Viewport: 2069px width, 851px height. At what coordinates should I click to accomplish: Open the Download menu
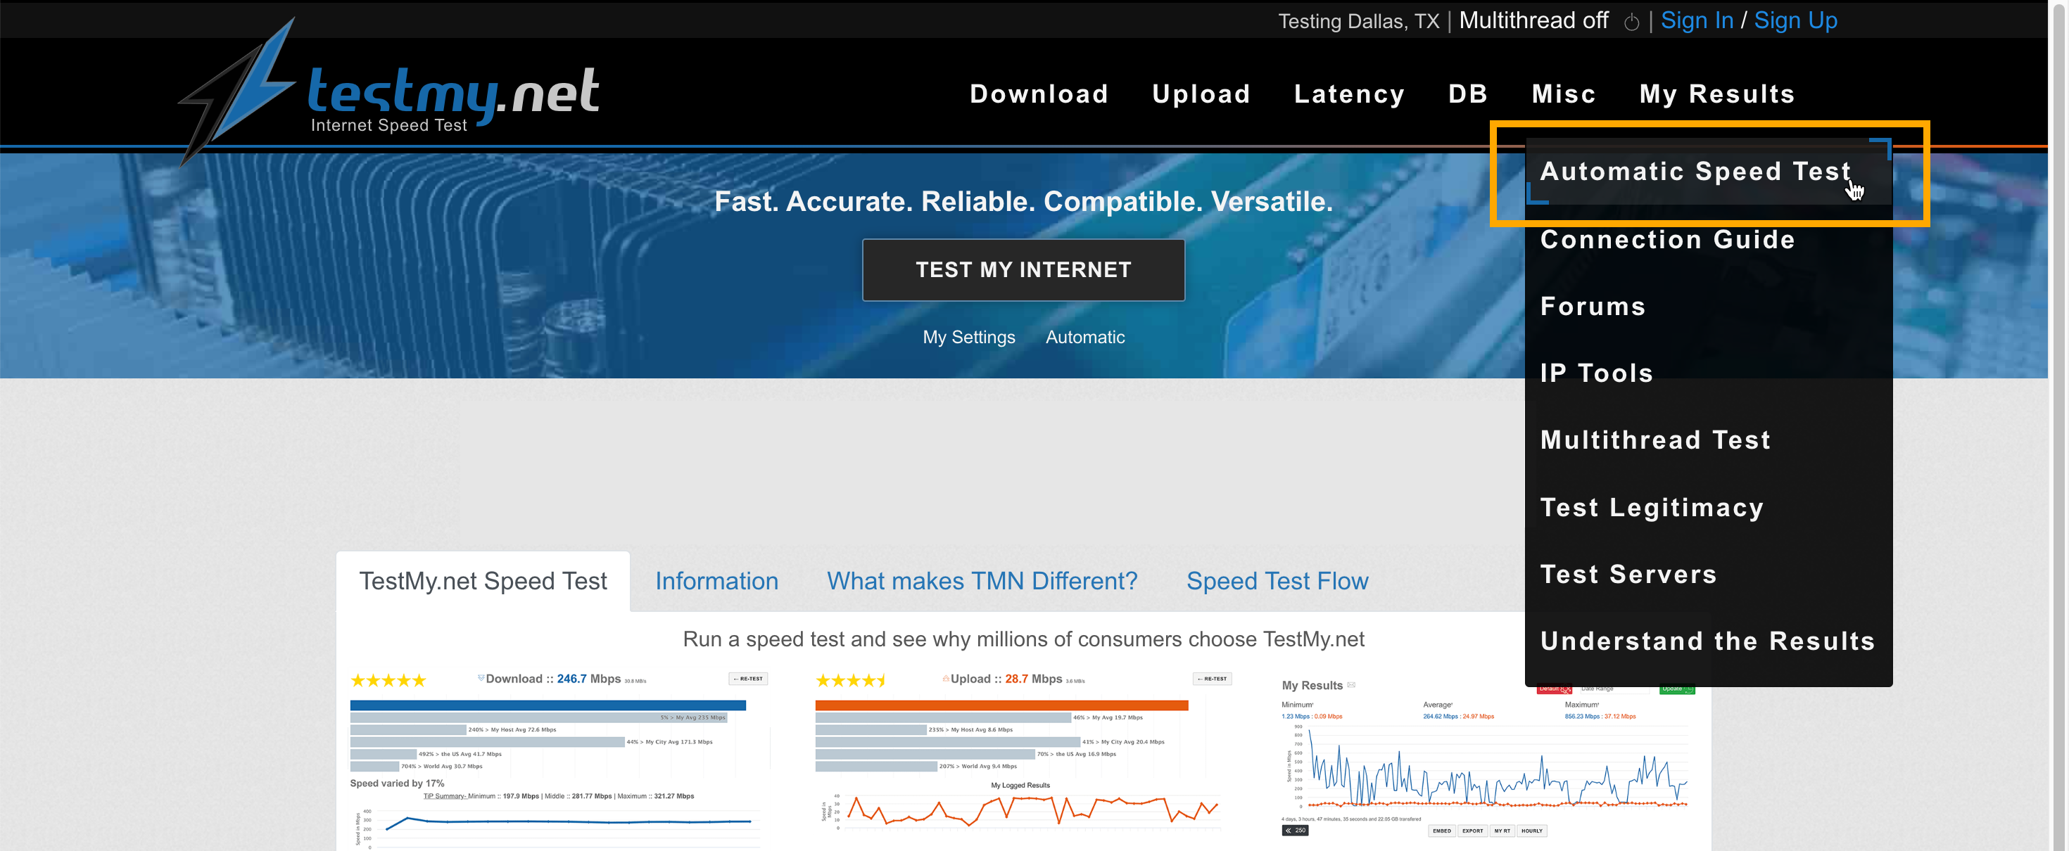coord(1039,94)
